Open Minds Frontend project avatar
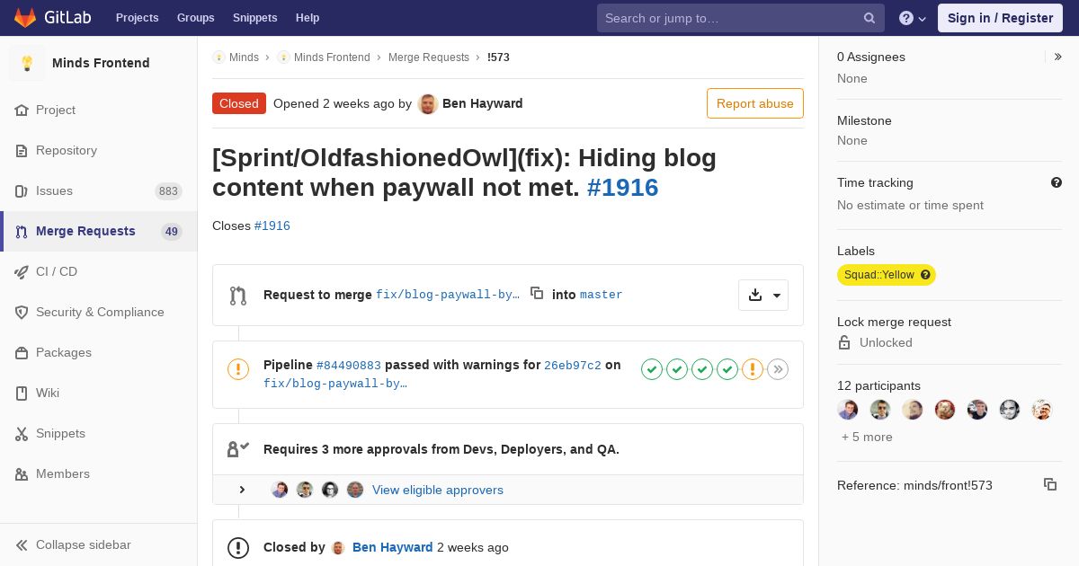This screenshot has width=1079, height=566. (27, 63)
